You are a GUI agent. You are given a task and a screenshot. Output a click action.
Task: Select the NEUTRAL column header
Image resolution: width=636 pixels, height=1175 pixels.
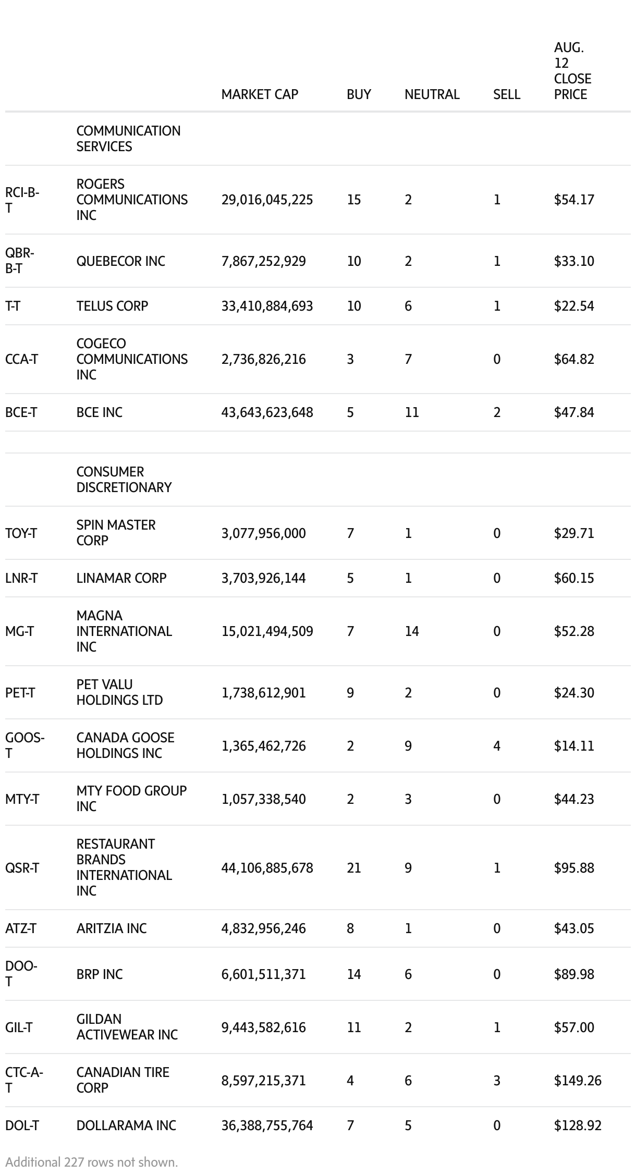pyautogui.click(x=432, y=94)
